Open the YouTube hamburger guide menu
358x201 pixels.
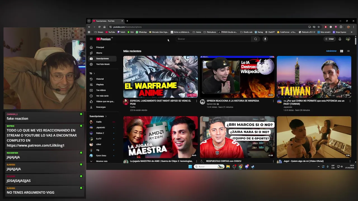(91, 39)
